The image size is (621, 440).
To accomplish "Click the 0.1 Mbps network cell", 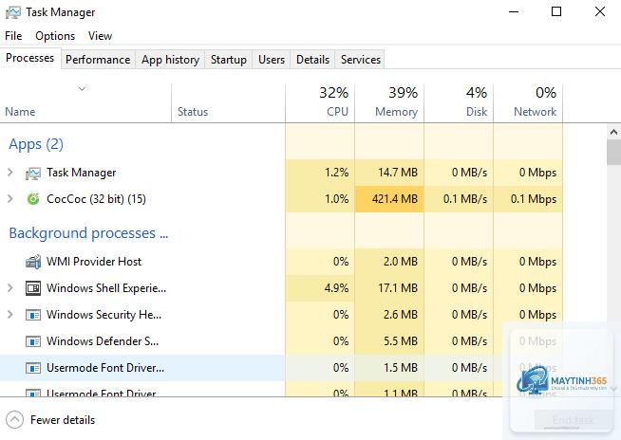I will 528,199.
